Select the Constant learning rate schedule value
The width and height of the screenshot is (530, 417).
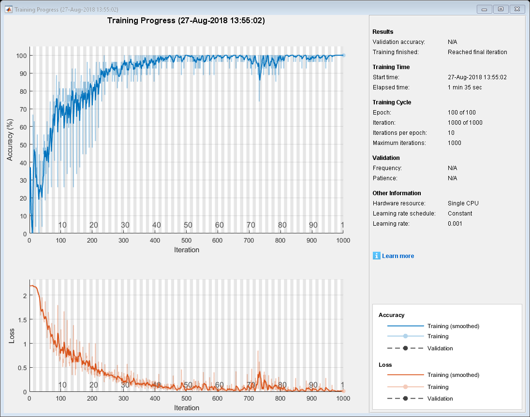click(460, 214)
